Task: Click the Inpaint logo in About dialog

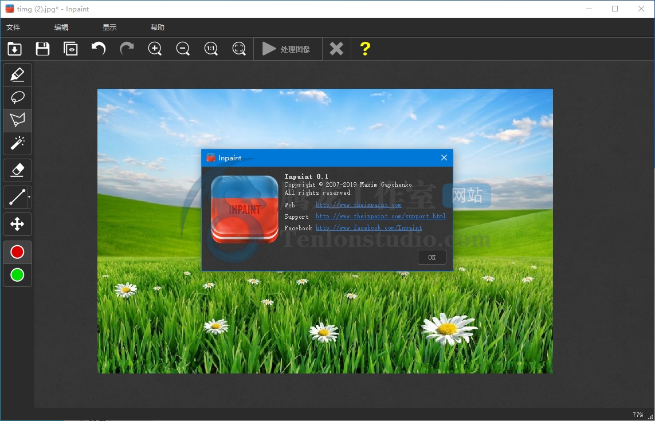Action: 244,209
